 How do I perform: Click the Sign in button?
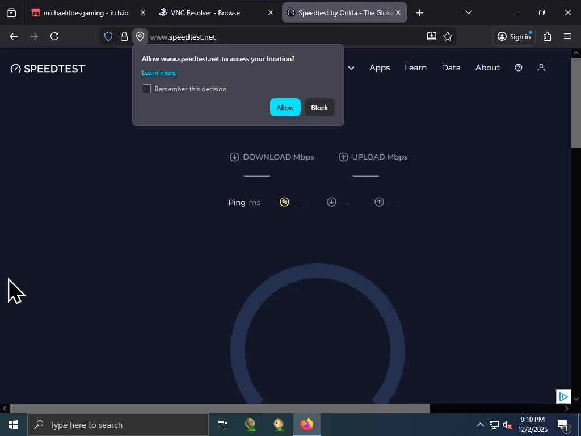pos(514,36)
